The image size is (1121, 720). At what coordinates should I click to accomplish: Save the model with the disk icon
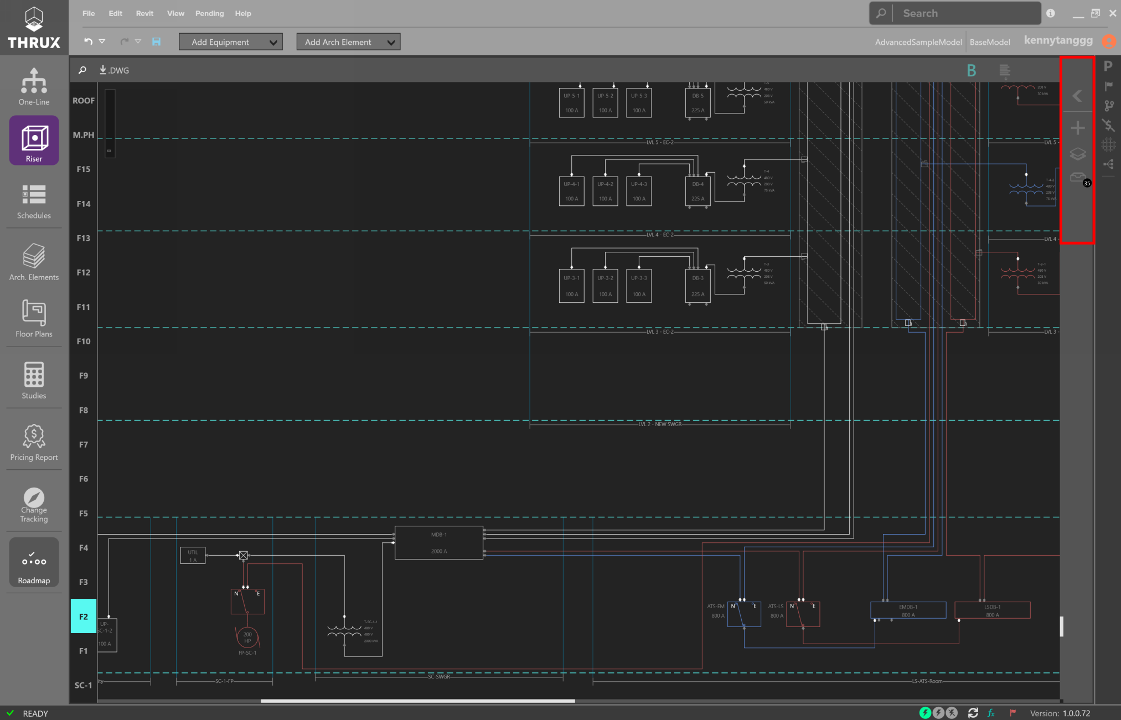click(x=156, y=42)
